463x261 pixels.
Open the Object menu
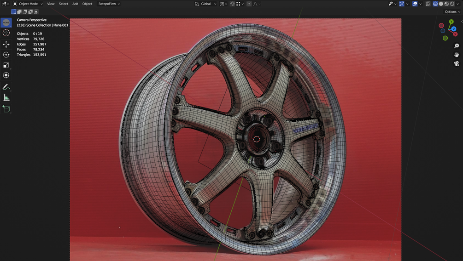click(x=87, y=4)
